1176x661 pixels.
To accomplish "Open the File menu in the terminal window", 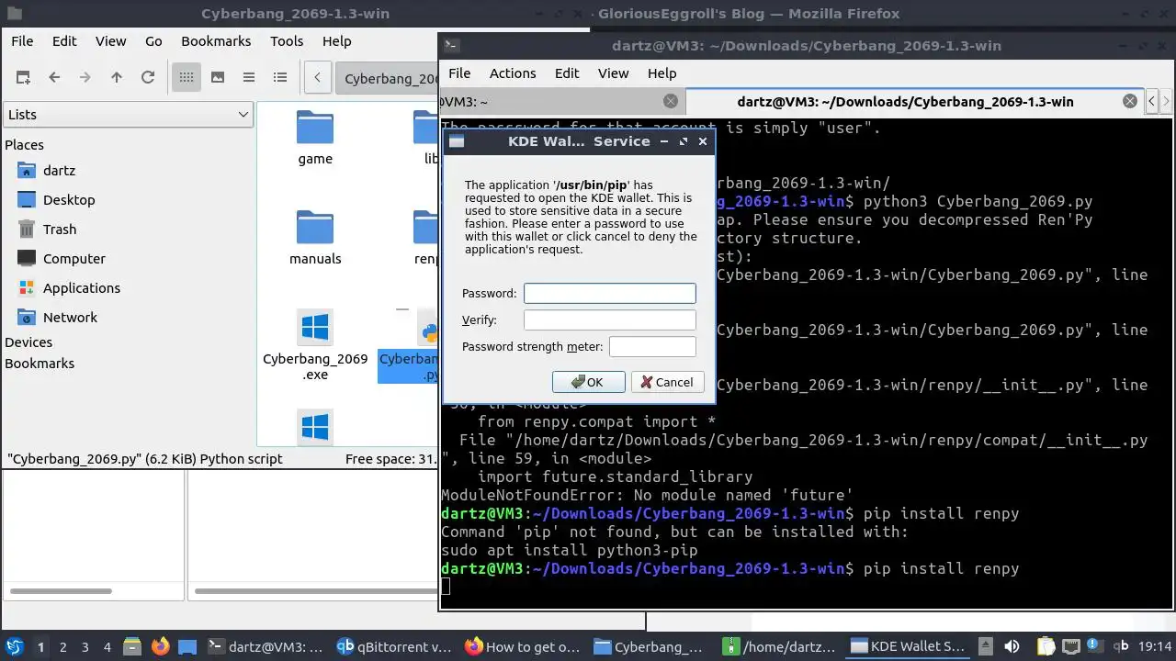I will pos(459,73).
